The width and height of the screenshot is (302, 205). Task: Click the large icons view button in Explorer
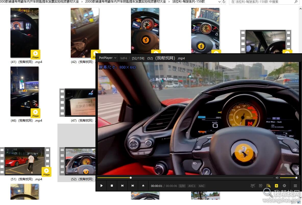299,202
